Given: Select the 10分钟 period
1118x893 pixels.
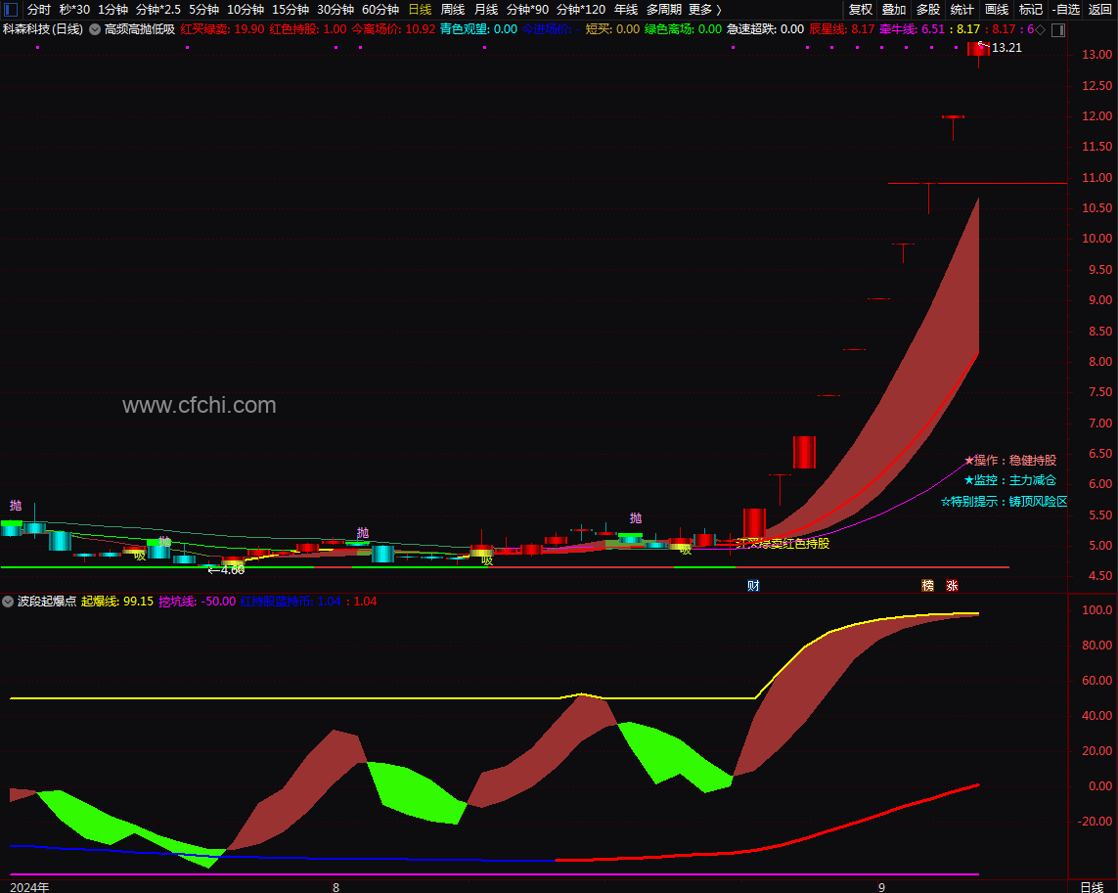Looking at the screenshot, I should [246, 9].
